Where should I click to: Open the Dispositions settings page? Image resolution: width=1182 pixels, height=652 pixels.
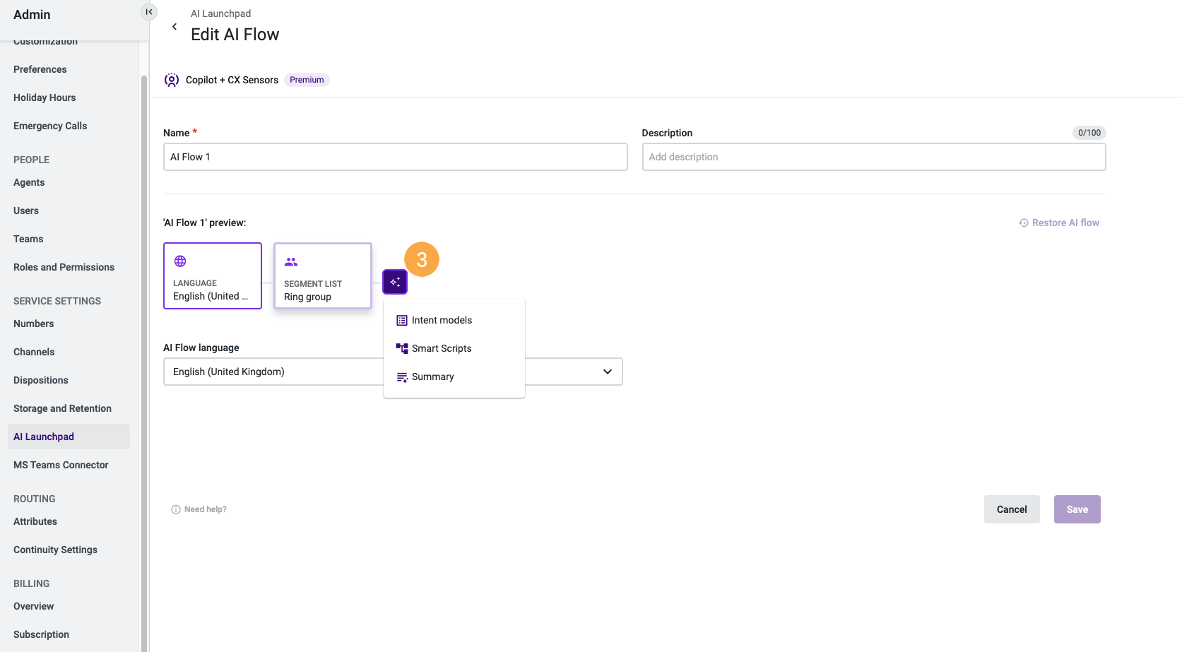point(40,380)
